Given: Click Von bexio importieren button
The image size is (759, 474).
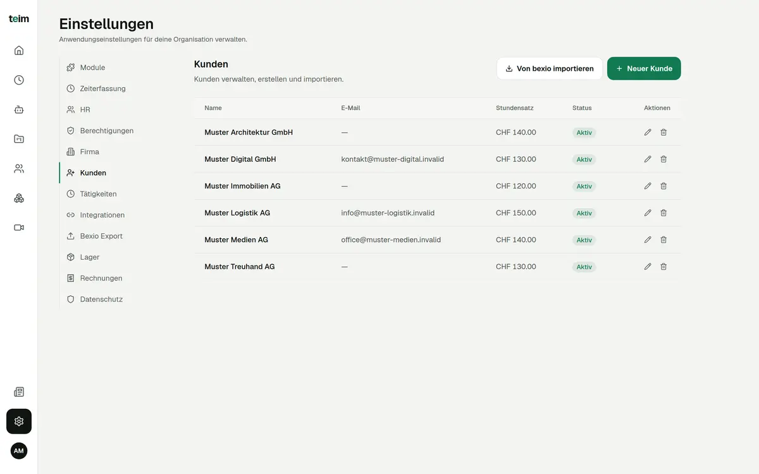Looking at the screenshot, I should (x=550, y=68).
